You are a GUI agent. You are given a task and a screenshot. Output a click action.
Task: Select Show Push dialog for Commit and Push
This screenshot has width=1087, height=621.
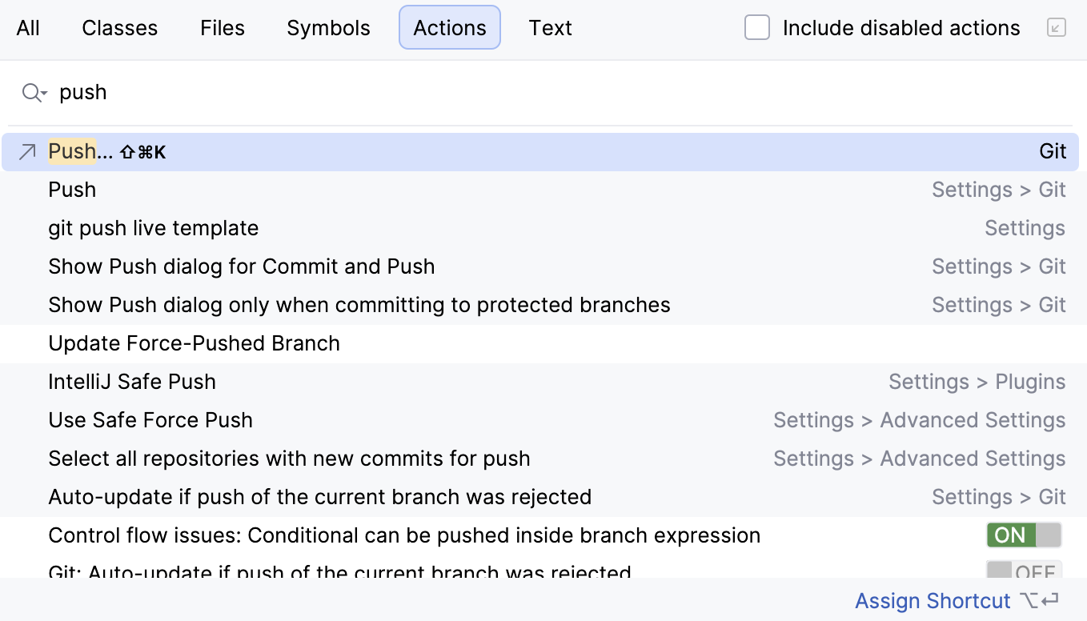click(241, 266)
